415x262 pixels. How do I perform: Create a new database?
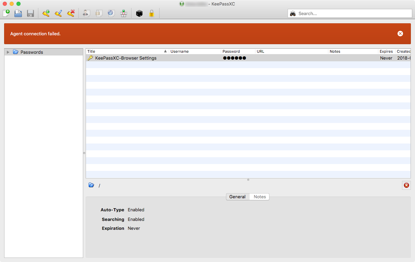pyautogui.click(x=7, y=13)
